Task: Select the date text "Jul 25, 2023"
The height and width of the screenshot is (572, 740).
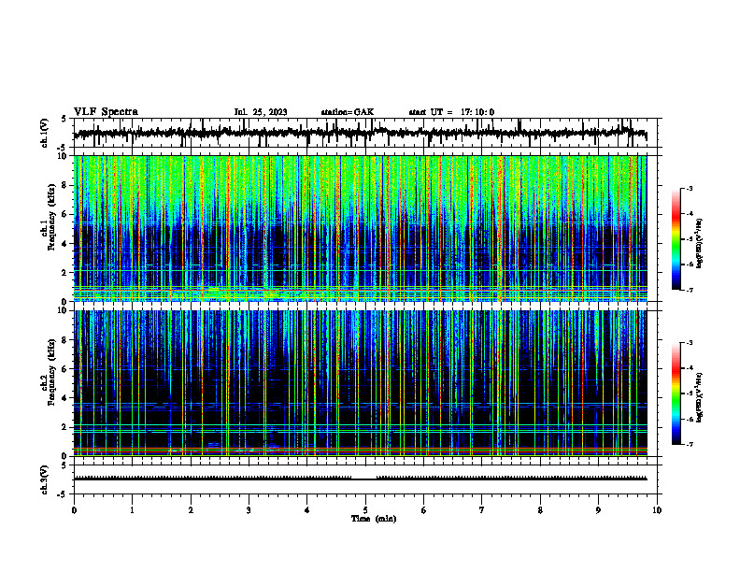Action: point(261,112)
